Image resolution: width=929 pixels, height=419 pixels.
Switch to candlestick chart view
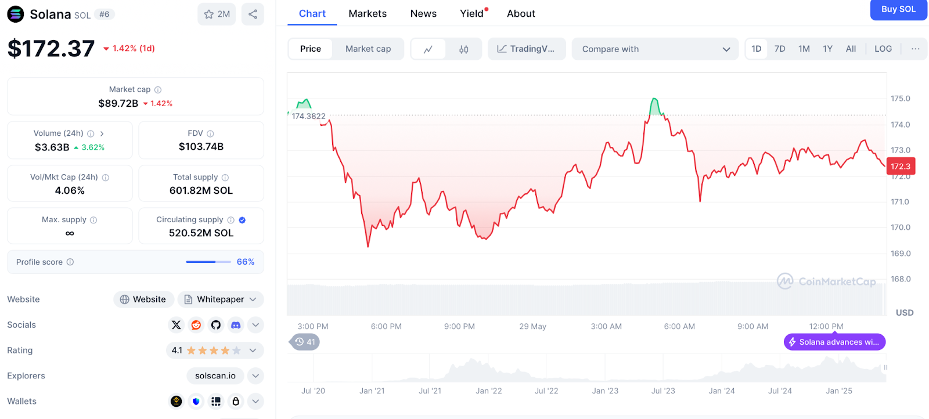tap(463, 49)
